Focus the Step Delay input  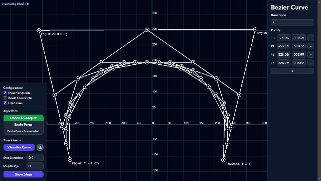[x=35, y=166]
